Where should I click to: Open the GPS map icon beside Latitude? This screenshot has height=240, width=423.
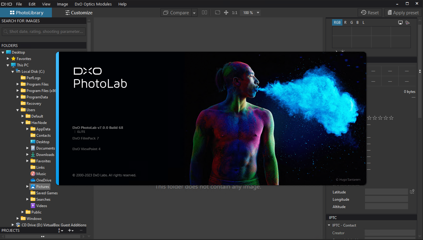pos(412,192)
